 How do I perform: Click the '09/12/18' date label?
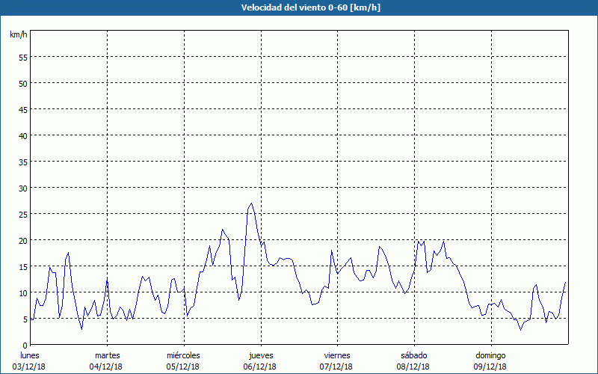click(490, 367)
